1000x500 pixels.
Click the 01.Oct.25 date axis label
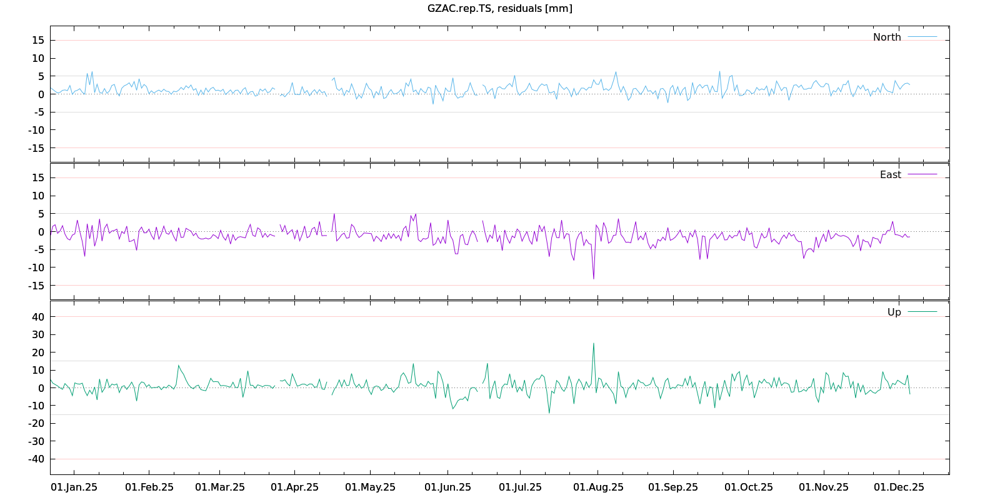click(748, 487)
